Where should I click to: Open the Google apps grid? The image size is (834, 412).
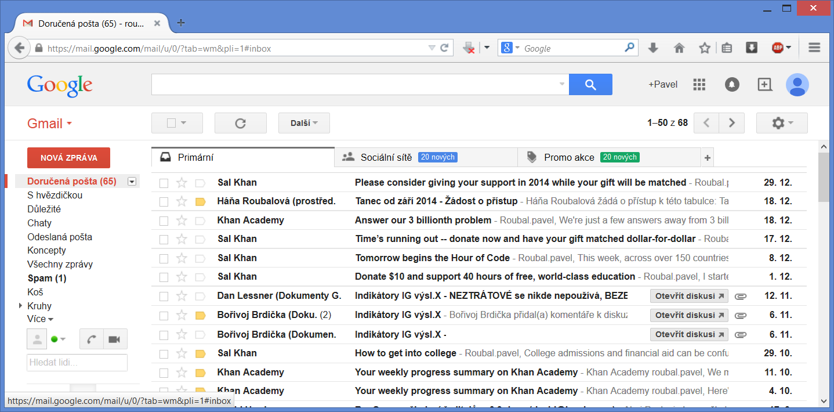click(699, 85)
